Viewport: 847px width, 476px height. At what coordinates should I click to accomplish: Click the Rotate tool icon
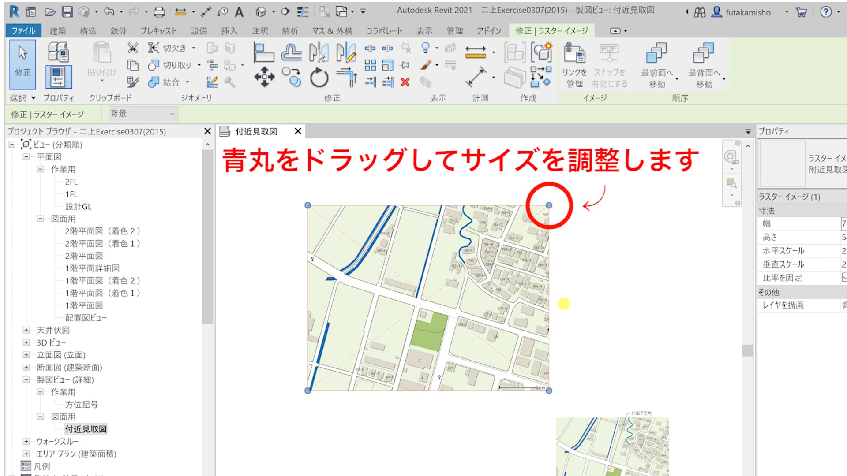(319, 78)
